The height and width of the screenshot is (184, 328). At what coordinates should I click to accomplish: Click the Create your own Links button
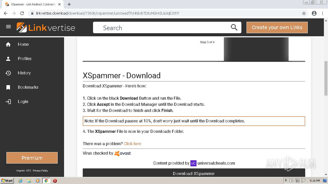click(x=277, y=27)
